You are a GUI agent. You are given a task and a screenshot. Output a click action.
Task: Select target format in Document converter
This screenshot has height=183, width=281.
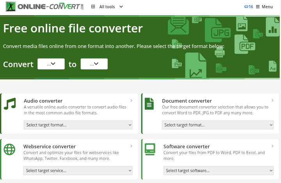click(218, 125)
